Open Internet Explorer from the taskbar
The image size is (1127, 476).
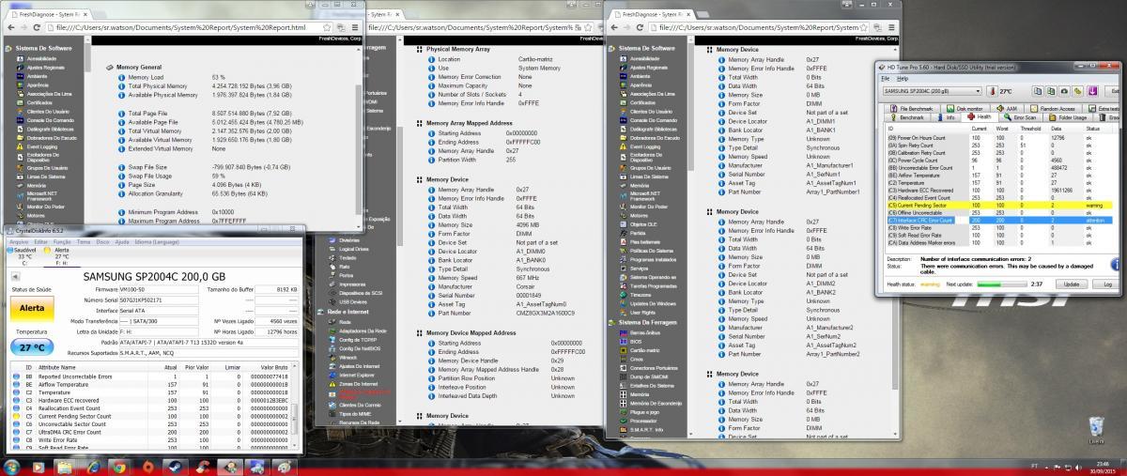click(93, 467)
